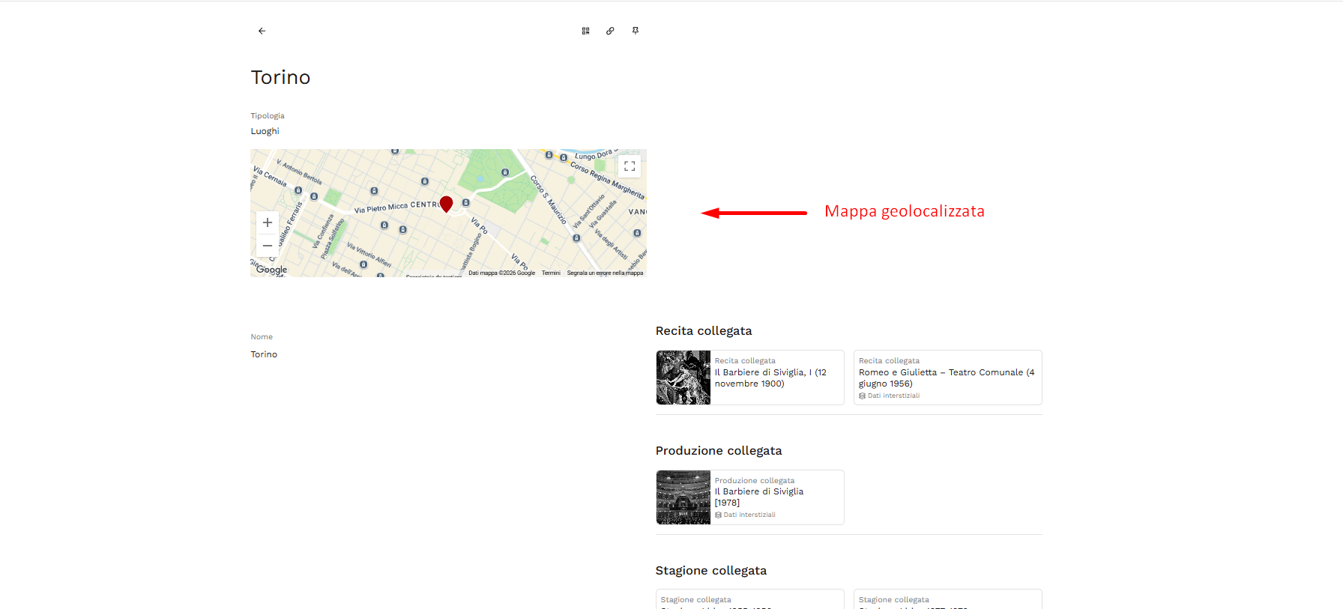Viewport: 1343px width, 609px height.
Task: Click the Produzione collegata section heading
Action: click(719, 451)
